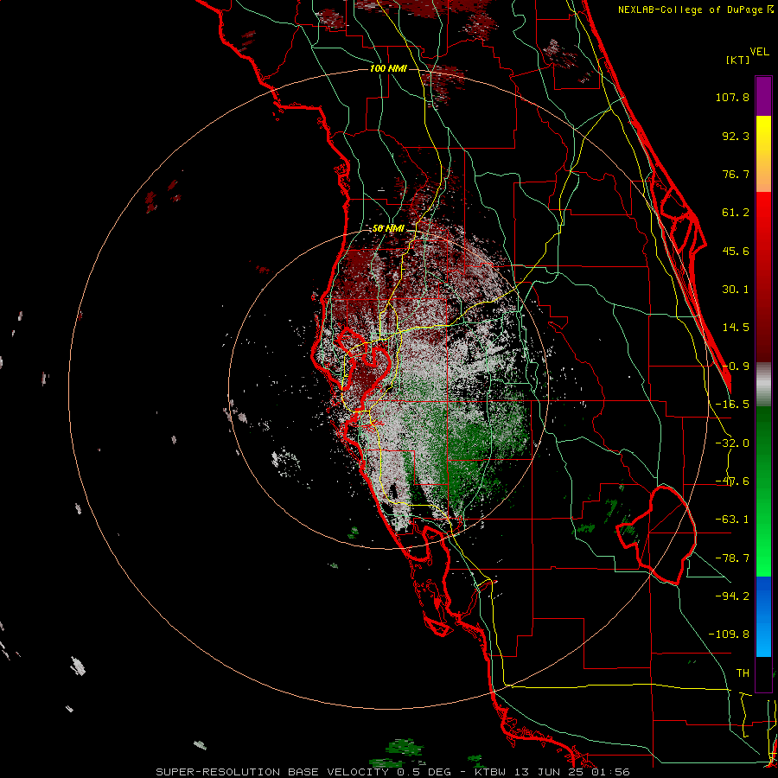The width and height of the screenshot is (778, 778).
Task: Click the 45.6 velocity scale value
Action: point(736,251)
